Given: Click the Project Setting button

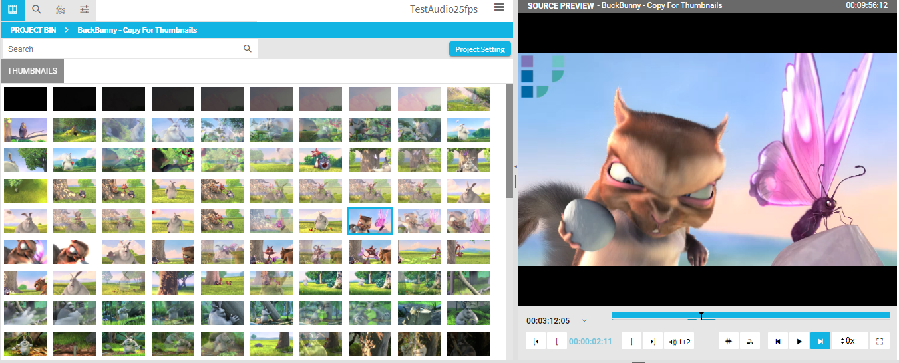Looking at the screenshot, I should pyautogui.click(x=480, y=49).
